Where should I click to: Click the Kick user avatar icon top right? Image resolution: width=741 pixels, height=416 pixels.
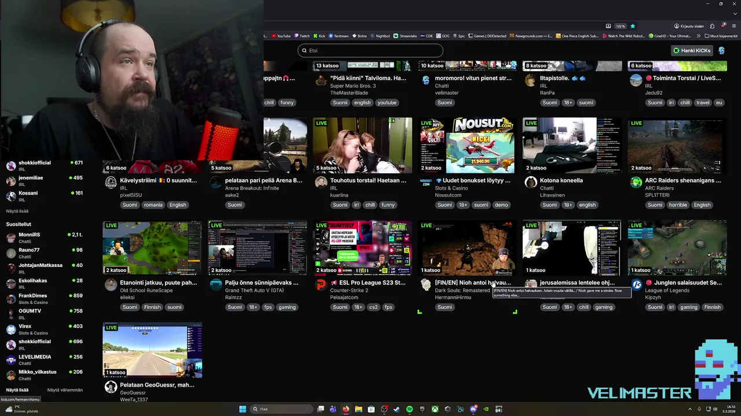pyautogui.click(x=721, y=50)
